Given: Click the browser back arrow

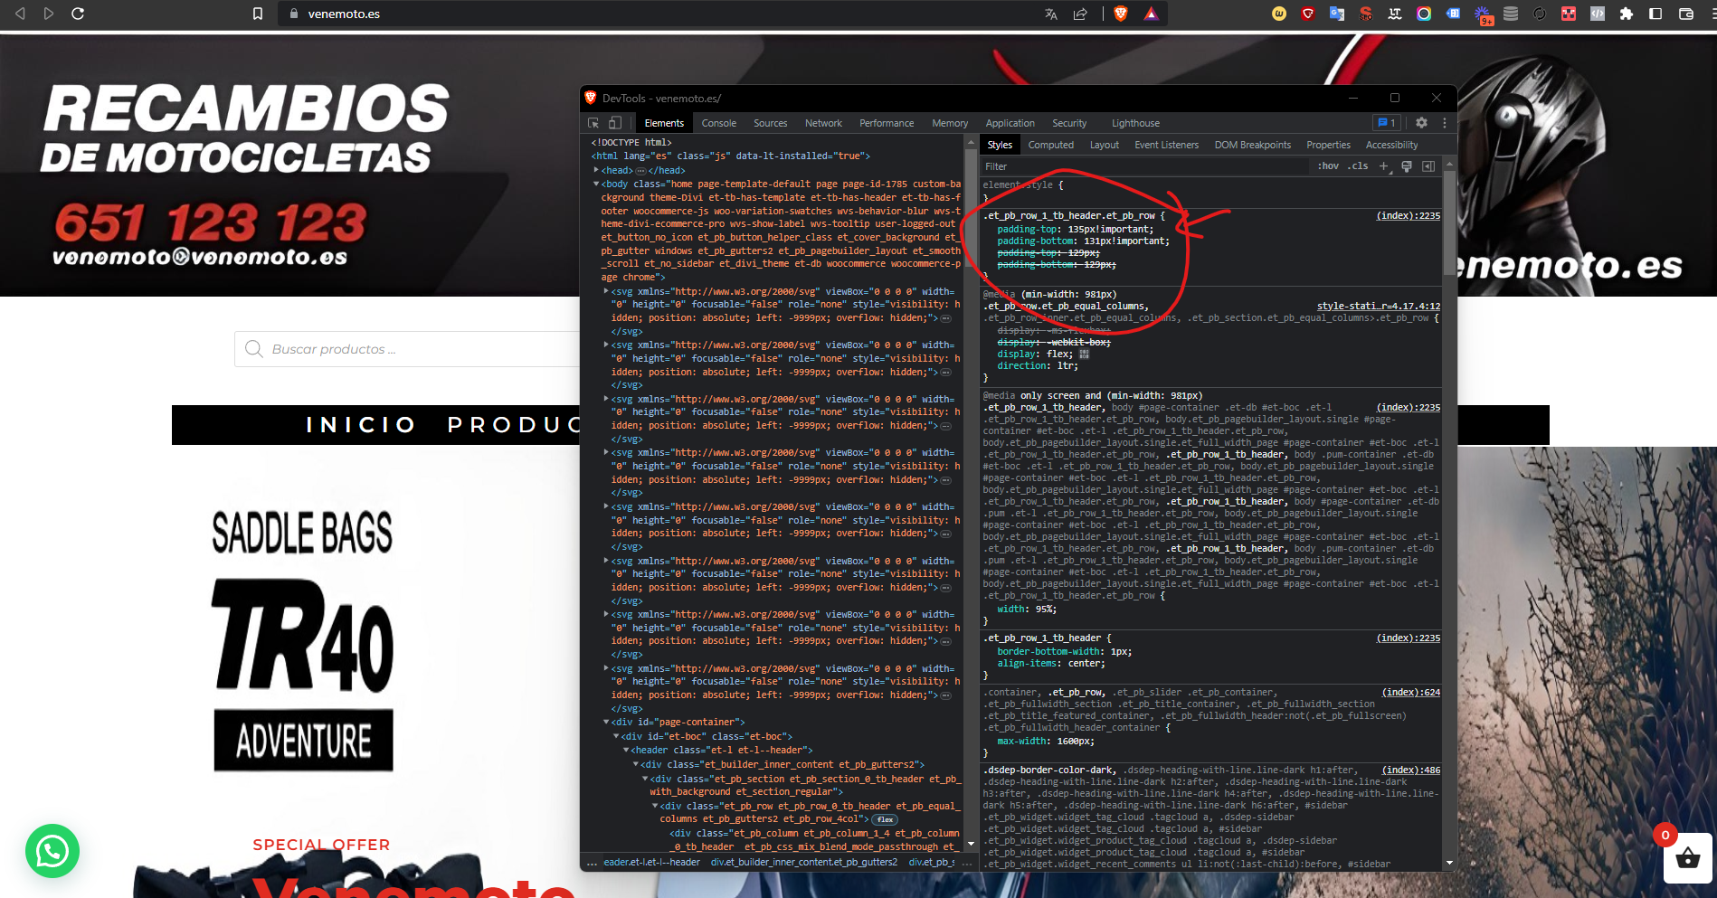Looking at the screenshot, I should coord(20,14).
